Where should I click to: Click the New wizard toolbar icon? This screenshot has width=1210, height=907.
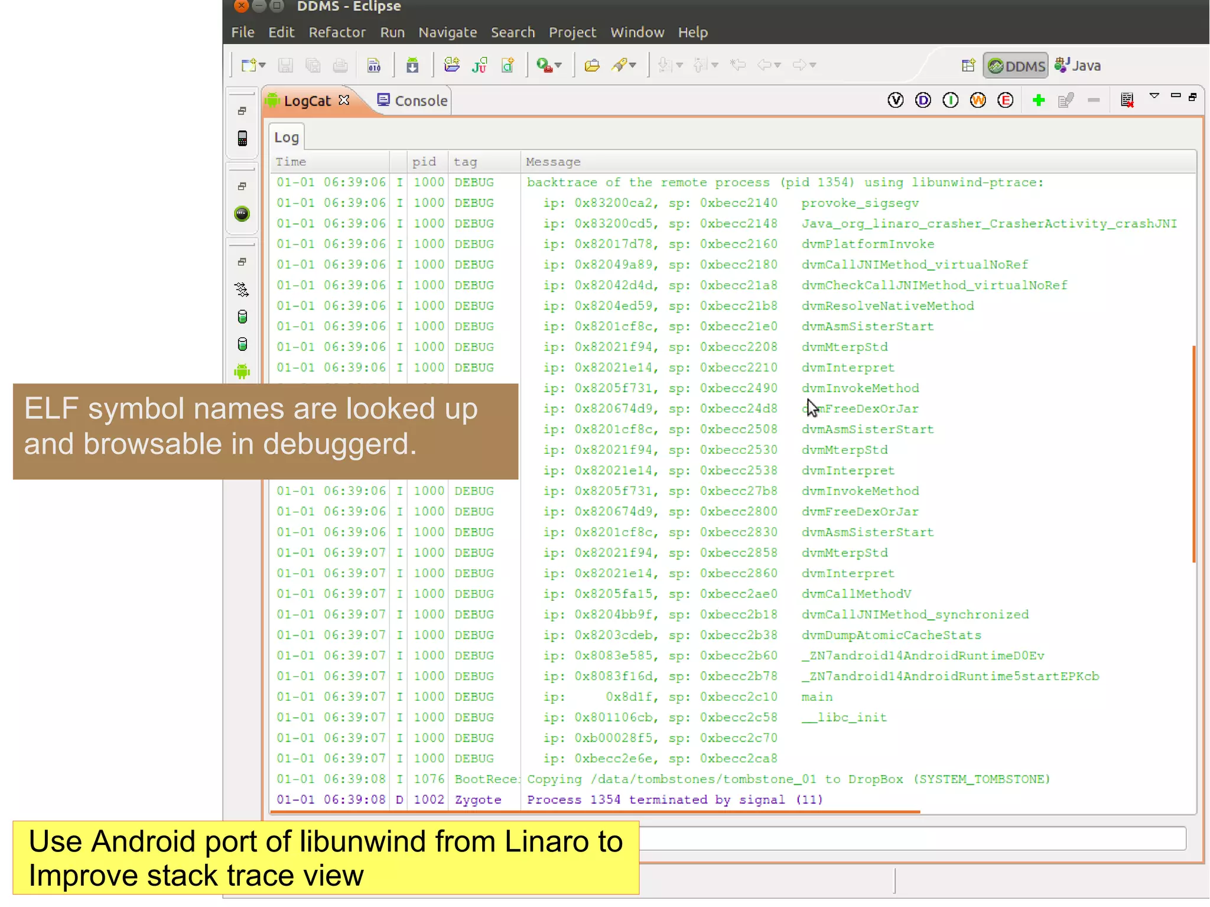[249, 65]
